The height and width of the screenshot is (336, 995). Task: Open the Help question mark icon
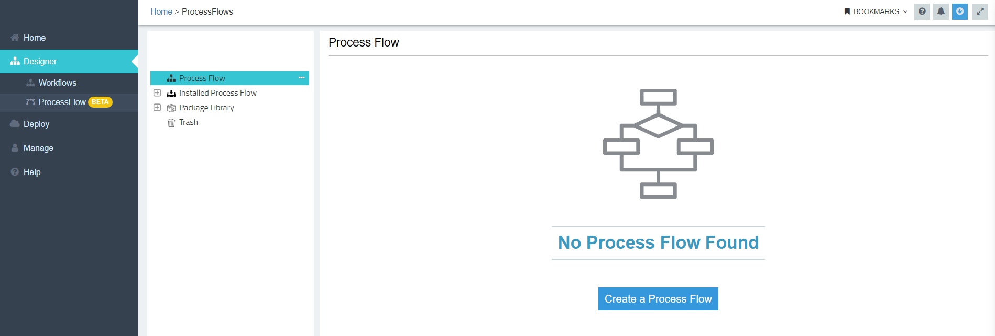coord(922,11)
